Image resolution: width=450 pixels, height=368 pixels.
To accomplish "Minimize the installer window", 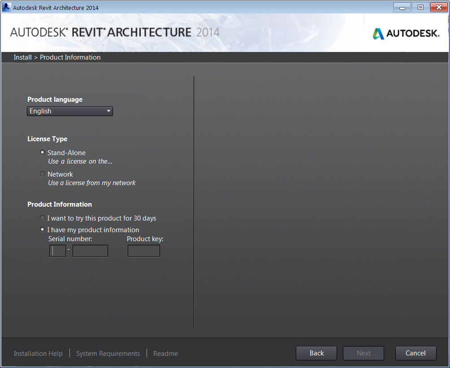I will tap(402, 7).
